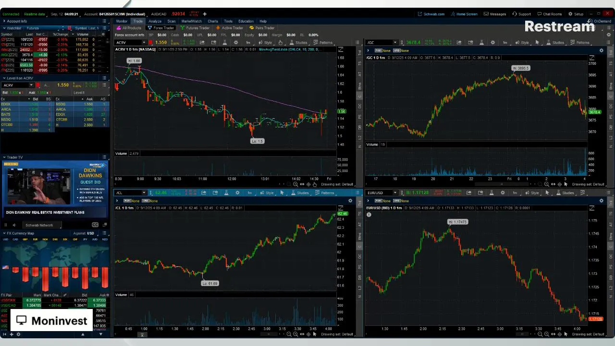Collapse the FX Currency Map gadget
This screenshot has height=346, width=615.
click(x=4, y=233)
